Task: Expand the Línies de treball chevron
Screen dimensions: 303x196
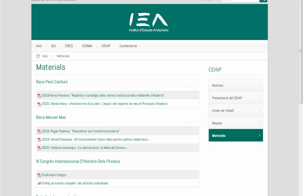Action: tap(259, 110)
